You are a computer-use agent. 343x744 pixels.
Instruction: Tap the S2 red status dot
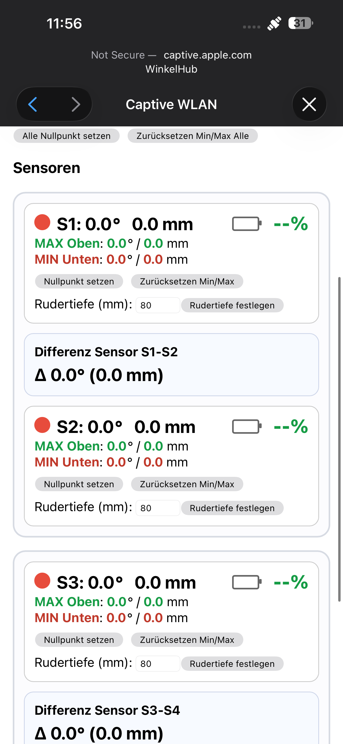tap(43, 425)
